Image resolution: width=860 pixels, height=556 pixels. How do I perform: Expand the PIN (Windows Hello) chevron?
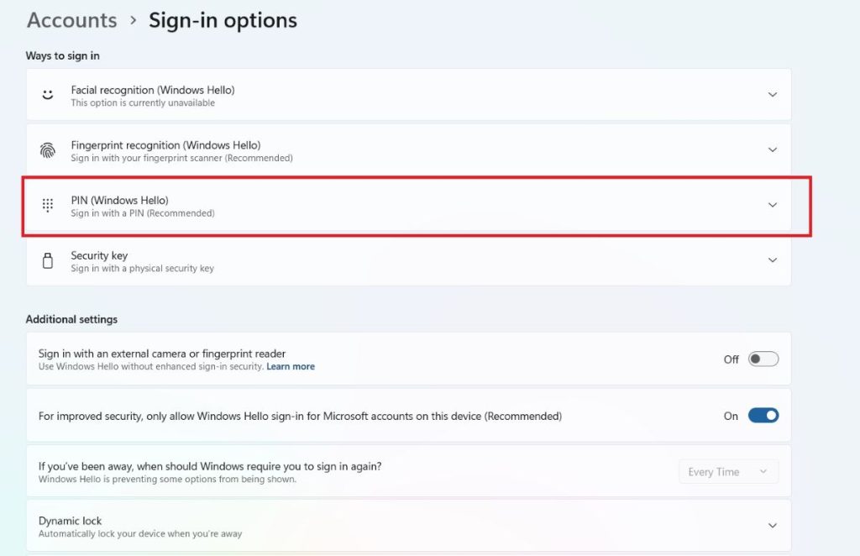click(x=773, y=205)
